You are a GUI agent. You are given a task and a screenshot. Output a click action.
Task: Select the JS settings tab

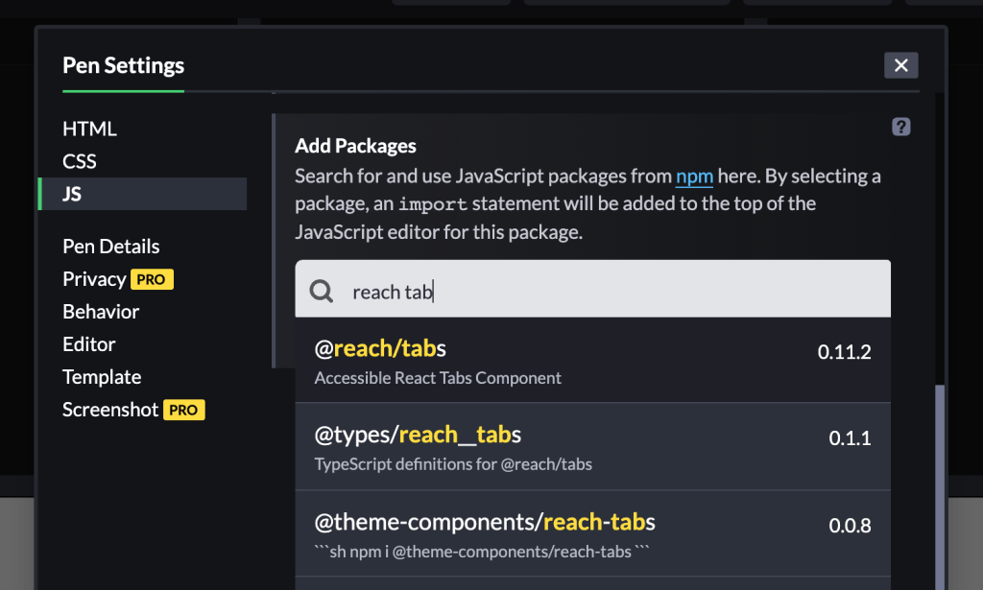click(x=72, y=194)
